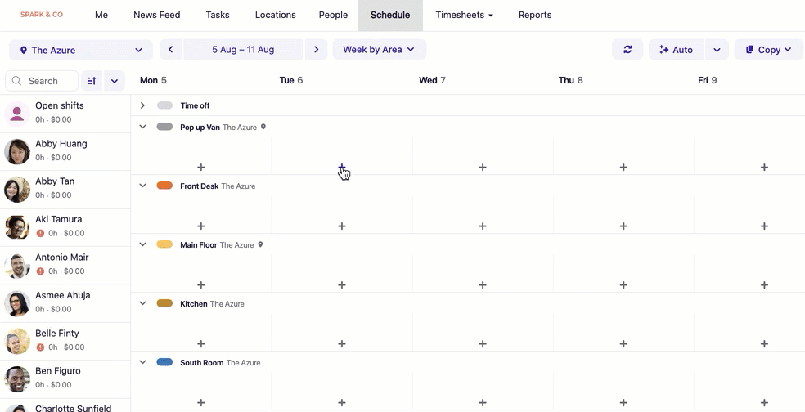Screen dimensions: 805x412
Task: Click Main Floor location pin icon
Action: coord(261,244)
